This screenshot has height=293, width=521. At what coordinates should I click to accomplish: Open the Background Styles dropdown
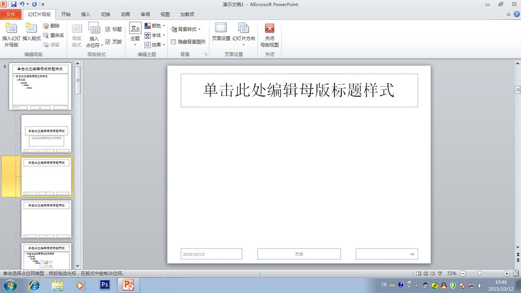point(186,29)
